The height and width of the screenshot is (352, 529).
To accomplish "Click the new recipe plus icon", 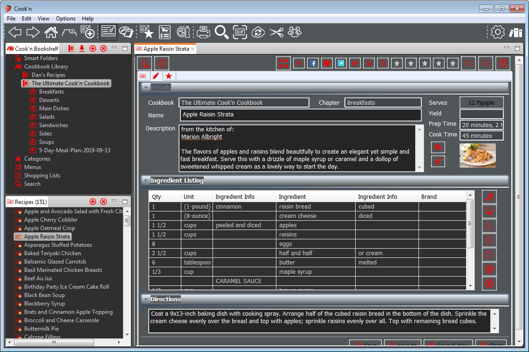I will click(x=87, y=32).
